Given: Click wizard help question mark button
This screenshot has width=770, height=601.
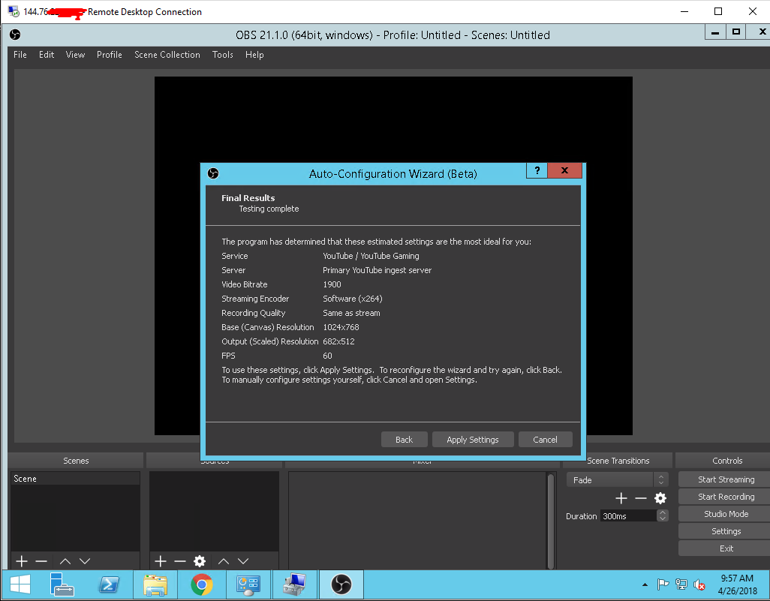Looking at the screenshot, I should (537, 170).
